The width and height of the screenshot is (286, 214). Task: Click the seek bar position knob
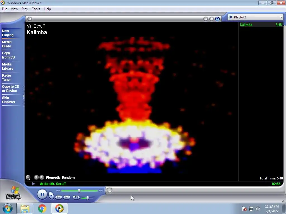[79, 191]
